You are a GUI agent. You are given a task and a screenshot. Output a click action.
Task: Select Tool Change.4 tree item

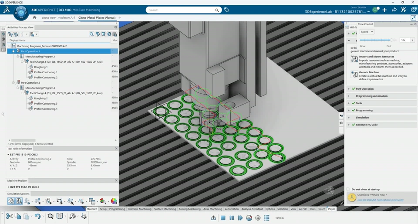66,93
